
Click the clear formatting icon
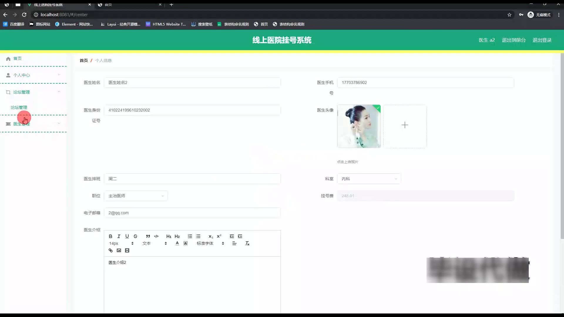click(247, 243)
